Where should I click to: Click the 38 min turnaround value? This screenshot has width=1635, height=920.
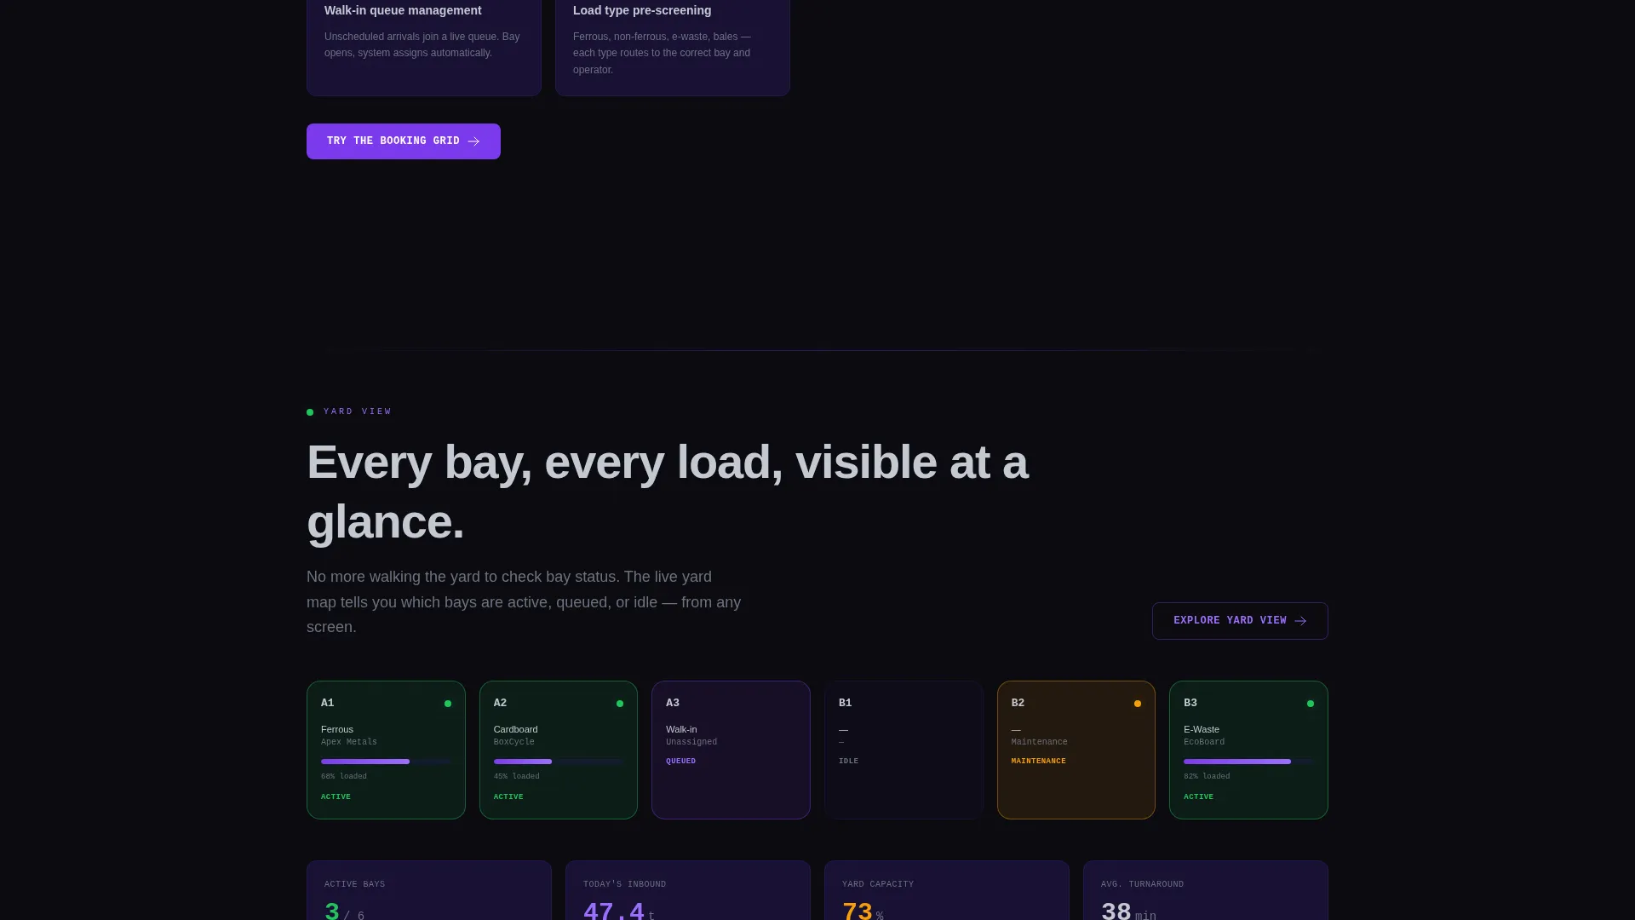[1128, 911]
